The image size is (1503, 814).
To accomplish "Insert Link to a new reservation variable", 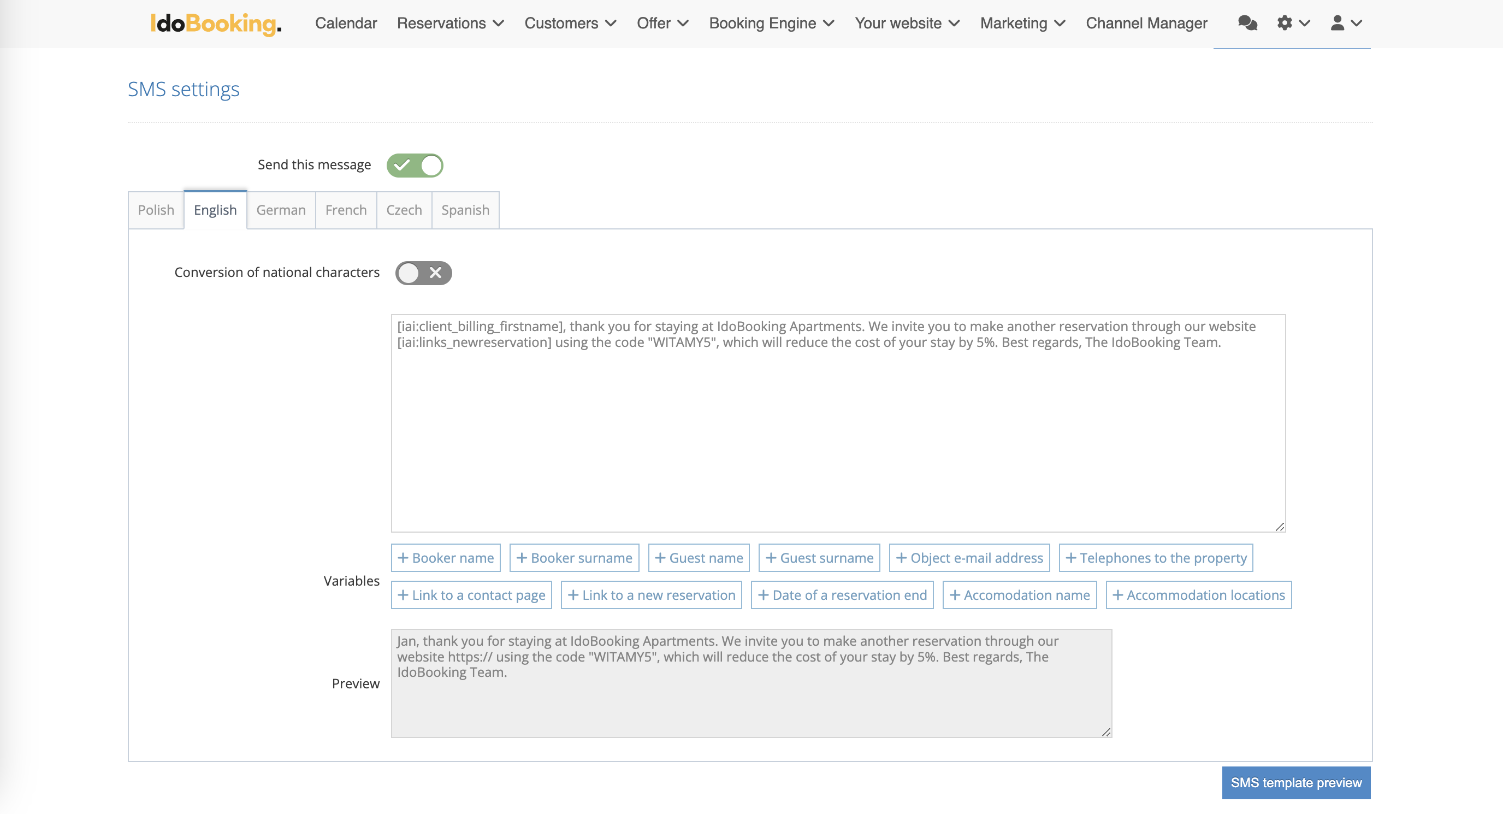I will point(651,595).
